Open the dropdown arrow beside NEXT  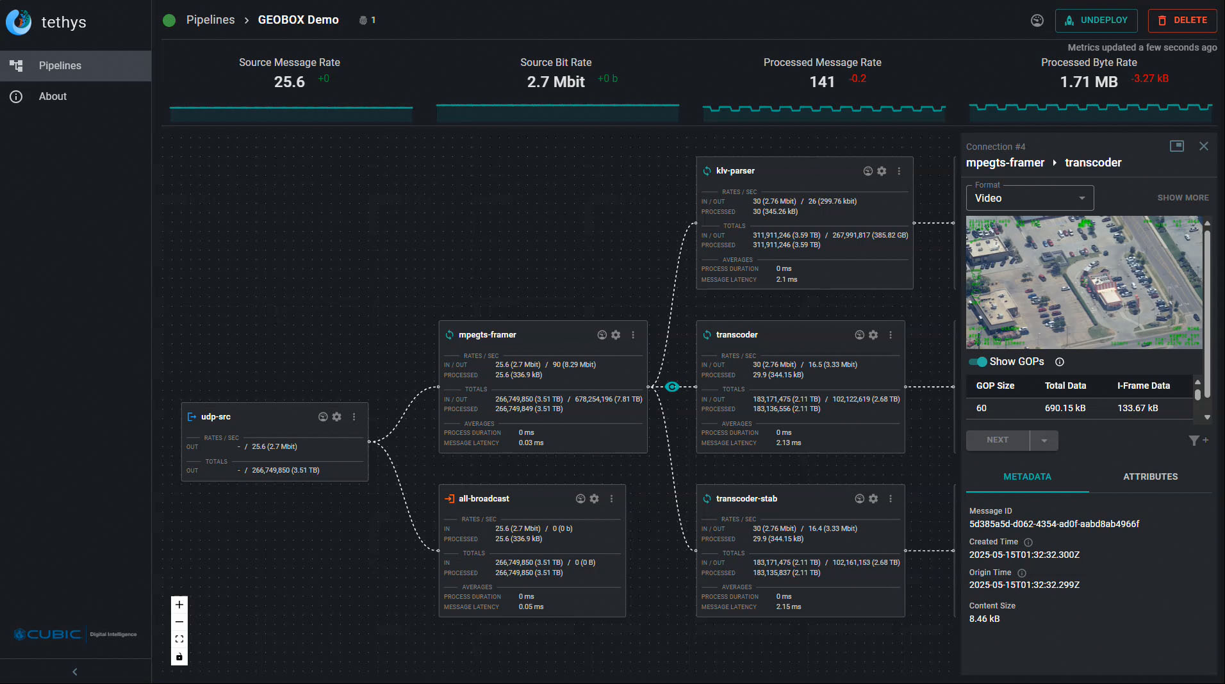point(1044,440)
